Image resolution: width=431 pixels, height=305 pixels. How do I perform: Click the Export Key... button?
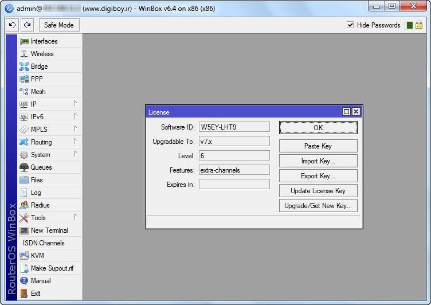point(318,176)
